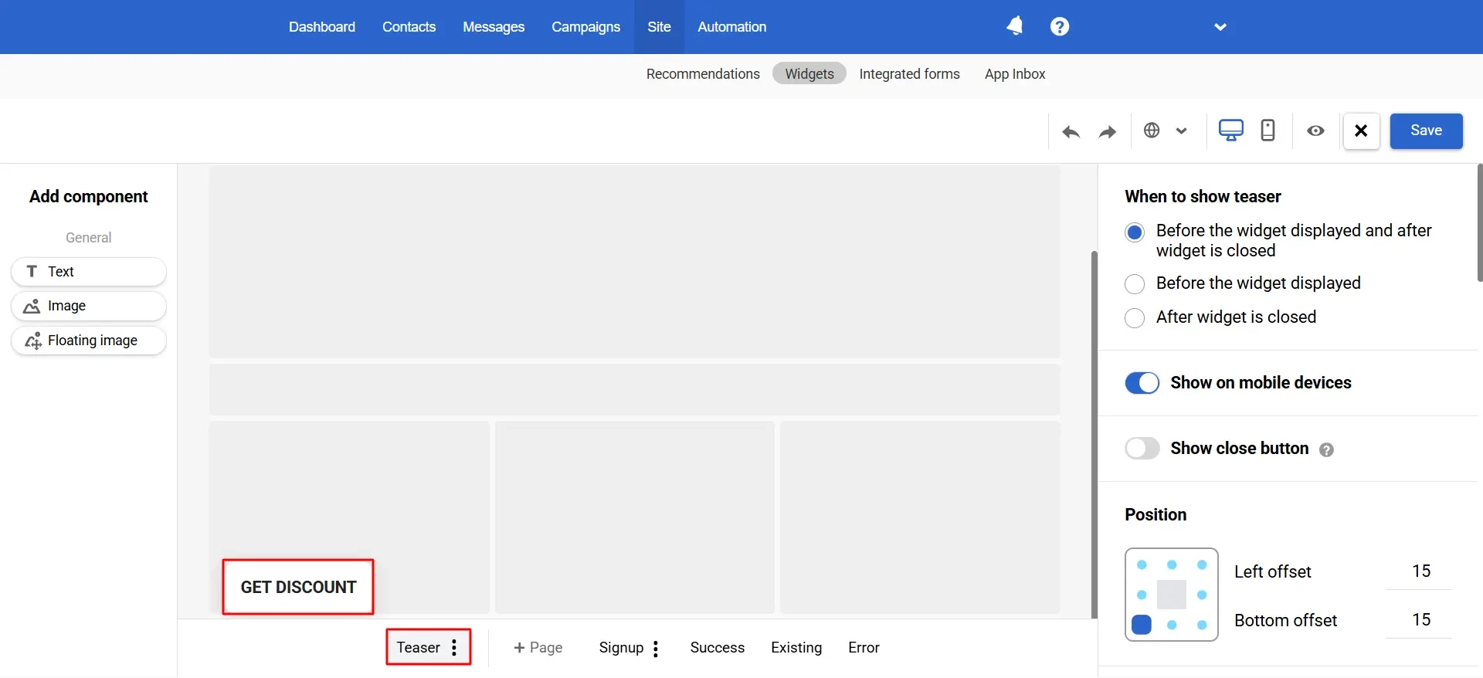Enable the Show close button toggle

point(1142,449)
